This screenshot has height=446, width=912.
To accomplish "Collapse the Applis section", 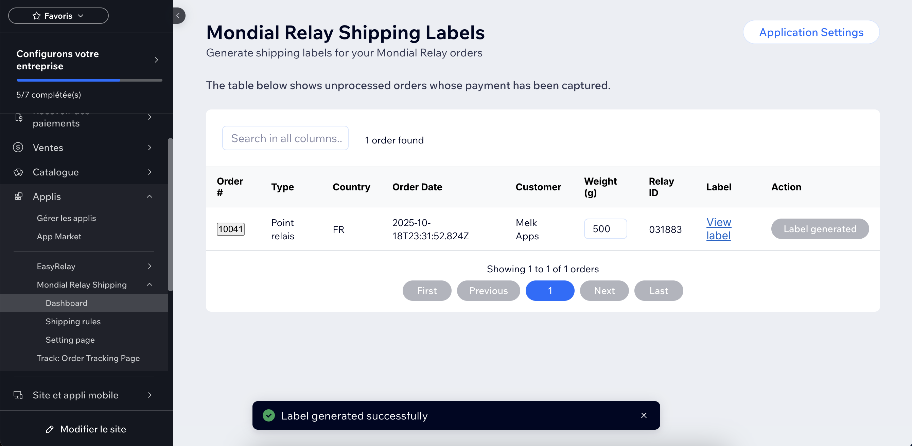I will tap(150, 196).
